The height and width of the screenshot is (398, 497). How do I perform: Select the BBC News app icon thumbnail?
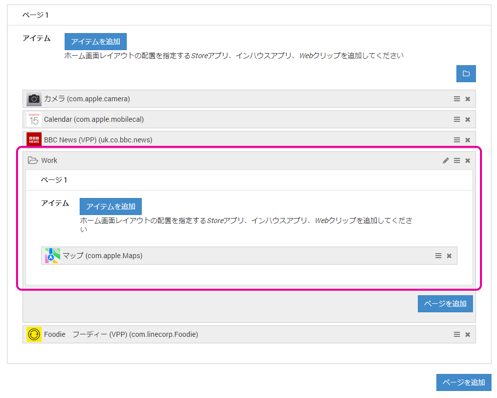point(34,140)
